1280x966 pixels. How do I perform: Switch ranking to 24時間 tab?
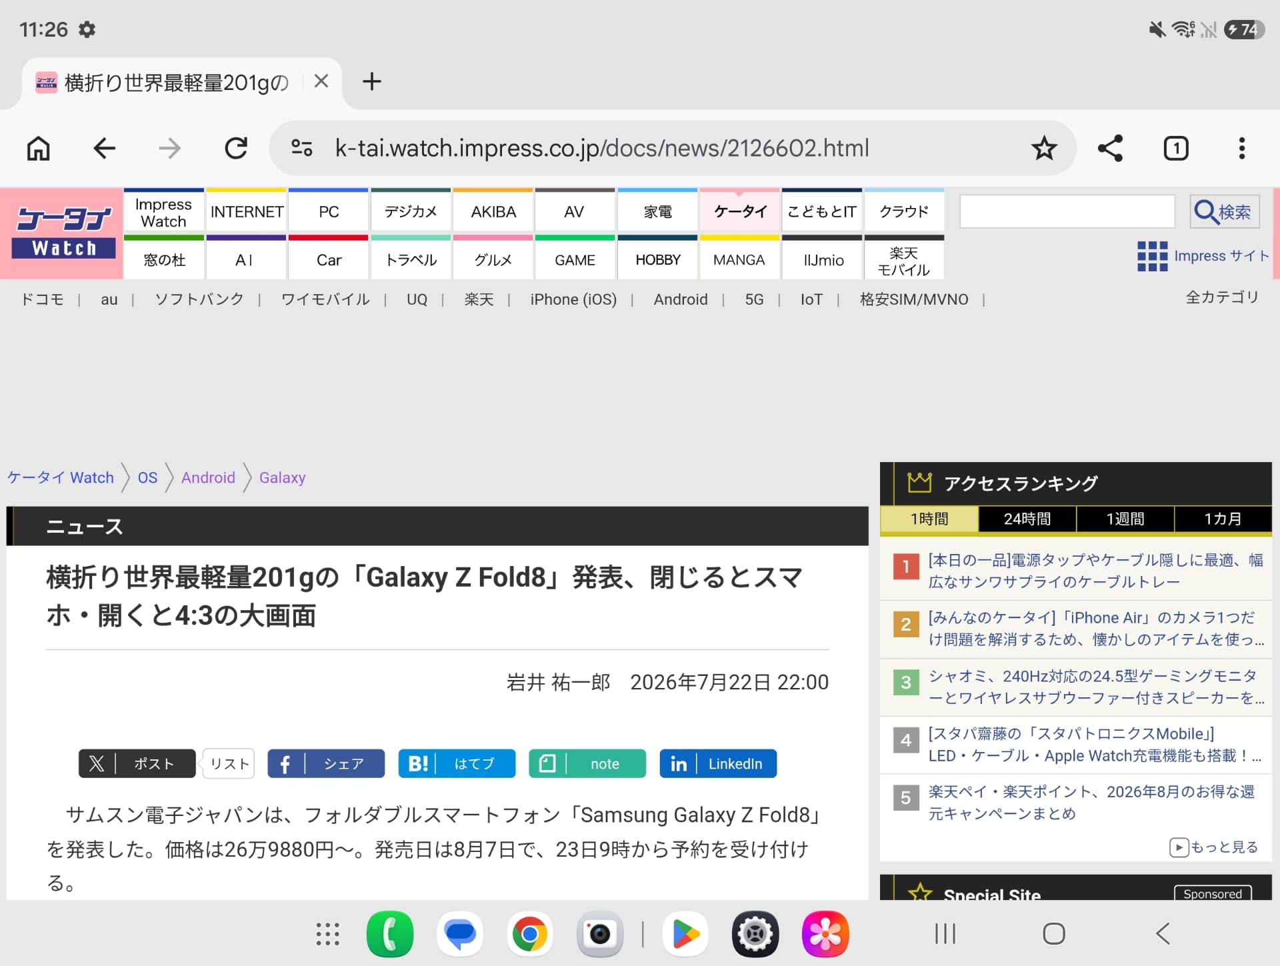click(1027, 519)
